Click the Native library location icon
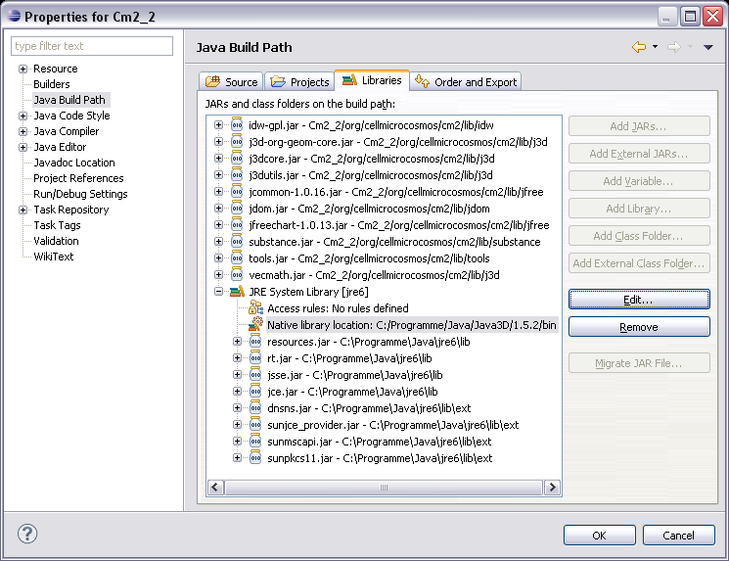 pyautogui.click(x=255, y=324)
